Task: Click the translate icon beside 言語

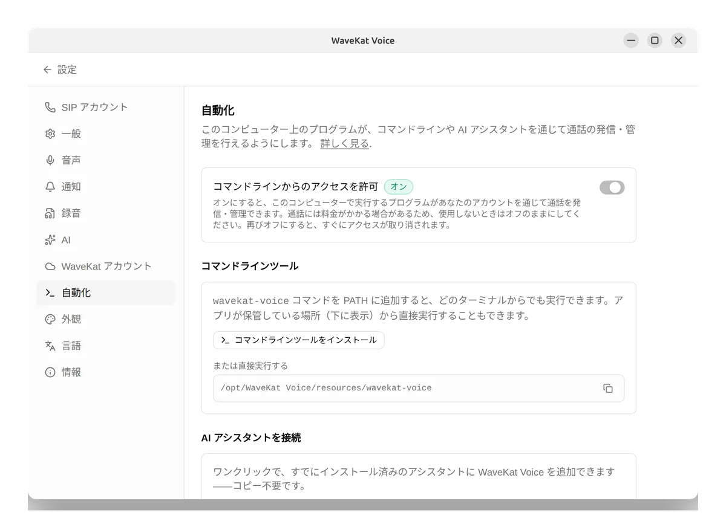Action: [50, 346]
